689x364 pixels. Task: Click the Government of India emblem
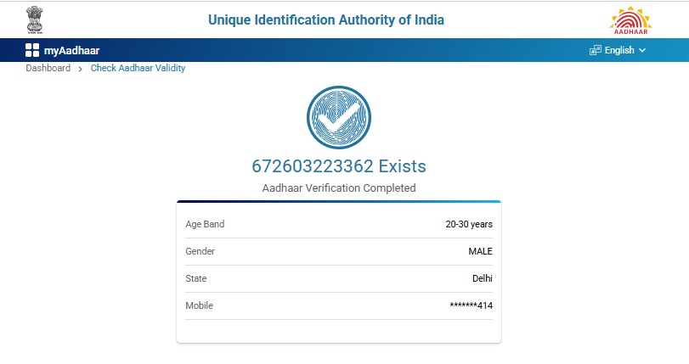tap(37, 19)
